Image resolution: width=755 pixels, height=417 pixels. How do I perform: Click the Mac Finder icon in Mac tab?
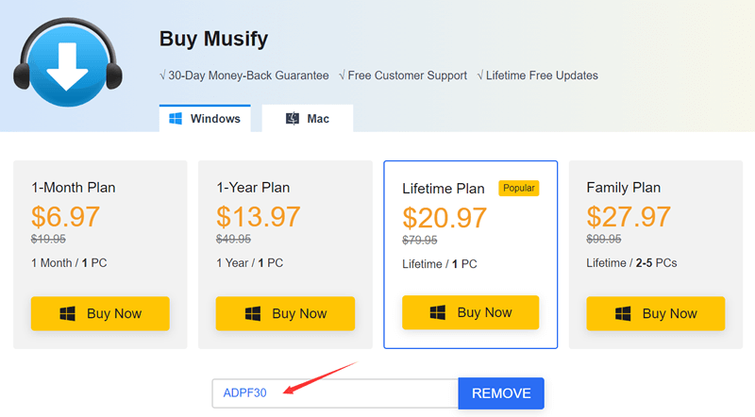[x=293, y=119]
